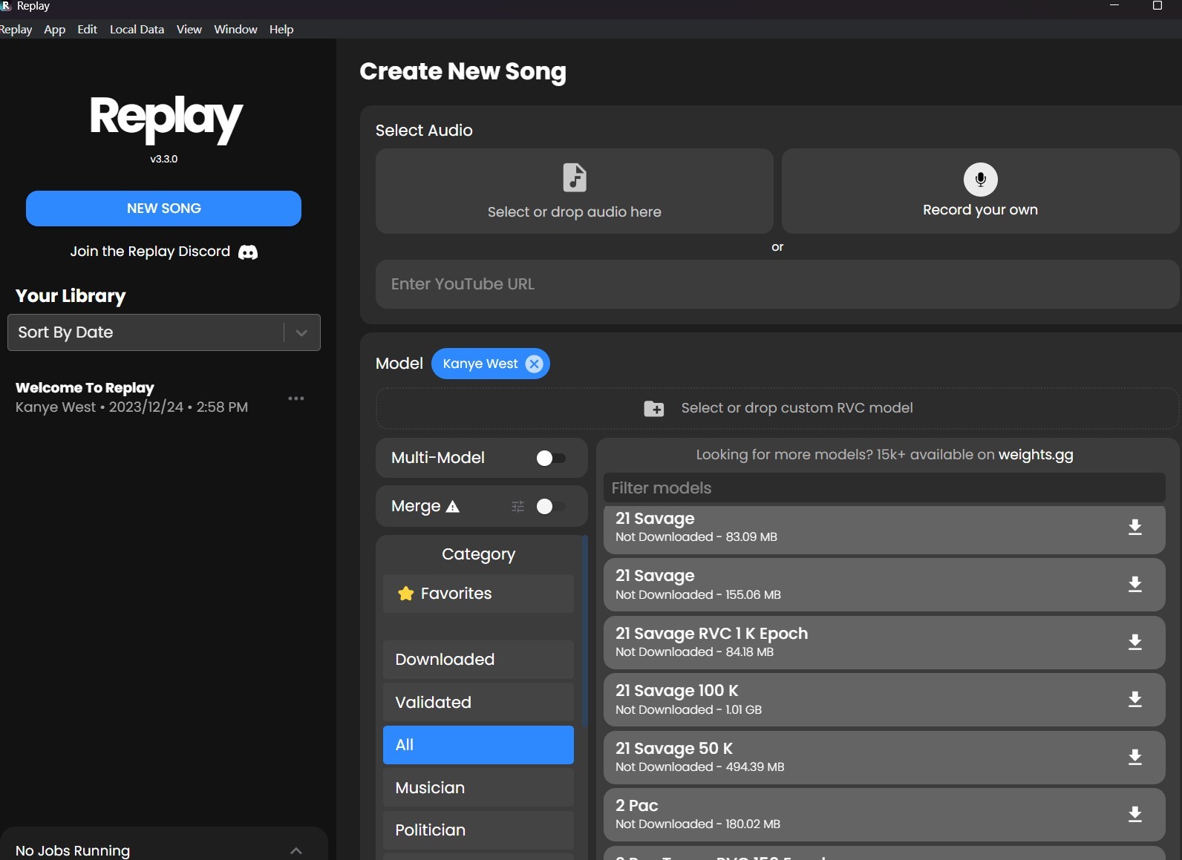
Task: Open the three-dot menu for Welcome To Replay
Action: [296, 398]
